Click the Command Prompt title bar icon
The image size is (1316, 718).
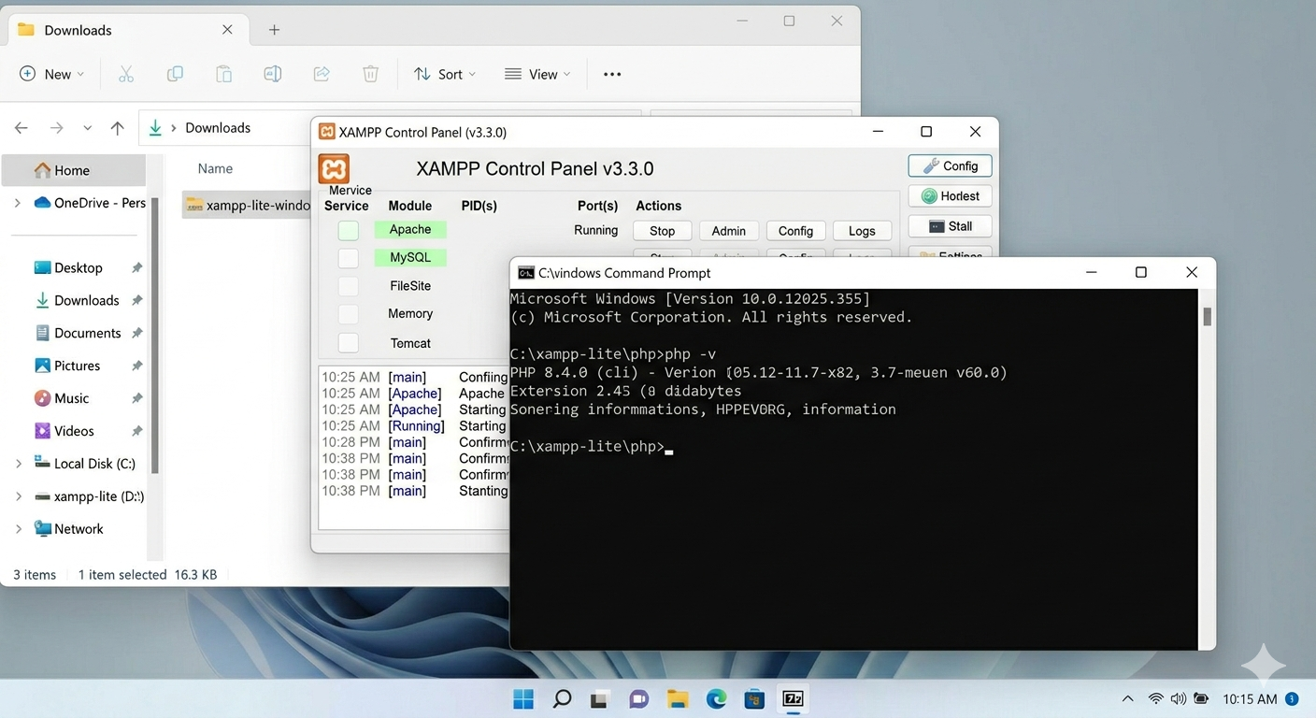coord(526,272)
